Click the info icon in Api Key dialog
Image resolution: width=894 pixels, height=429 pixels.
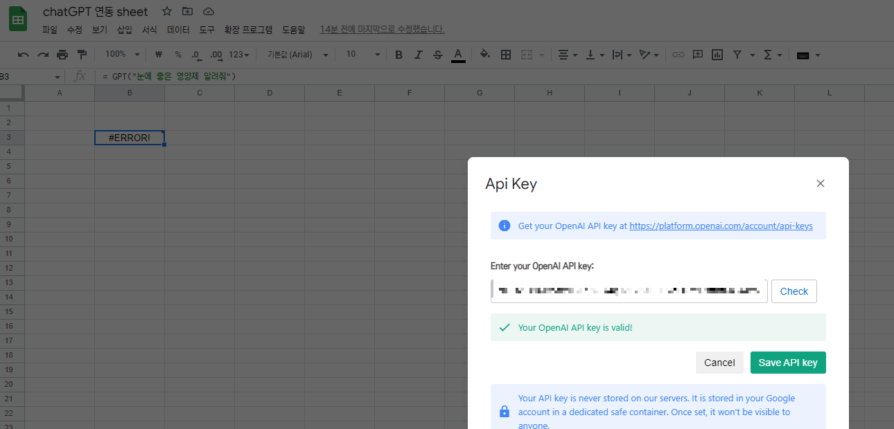pos(505,226)
